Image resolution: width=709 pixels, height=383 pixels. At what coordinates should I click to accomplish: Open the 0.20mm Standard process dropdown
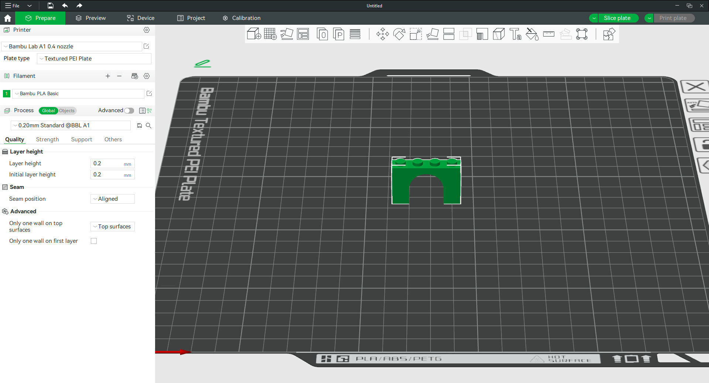71,125
